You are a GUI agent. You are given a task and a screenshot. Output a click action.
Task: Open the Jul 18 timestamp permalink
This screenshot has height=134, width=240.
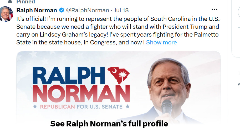pos(121,10)
